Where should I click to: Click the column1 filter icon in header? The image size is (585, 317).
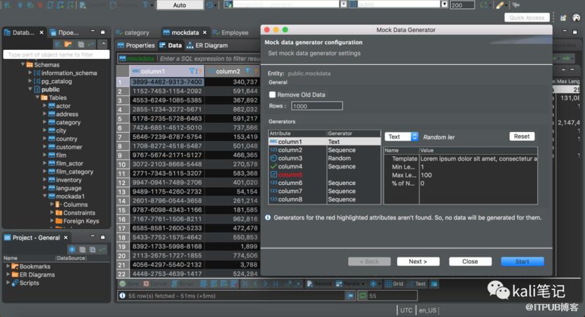click(193, 71)
